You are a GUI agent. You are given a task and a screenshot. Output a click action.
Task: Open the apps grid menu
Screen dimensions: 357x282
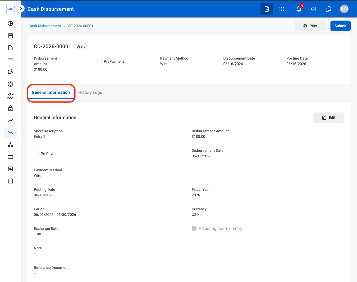coord(282,9)
